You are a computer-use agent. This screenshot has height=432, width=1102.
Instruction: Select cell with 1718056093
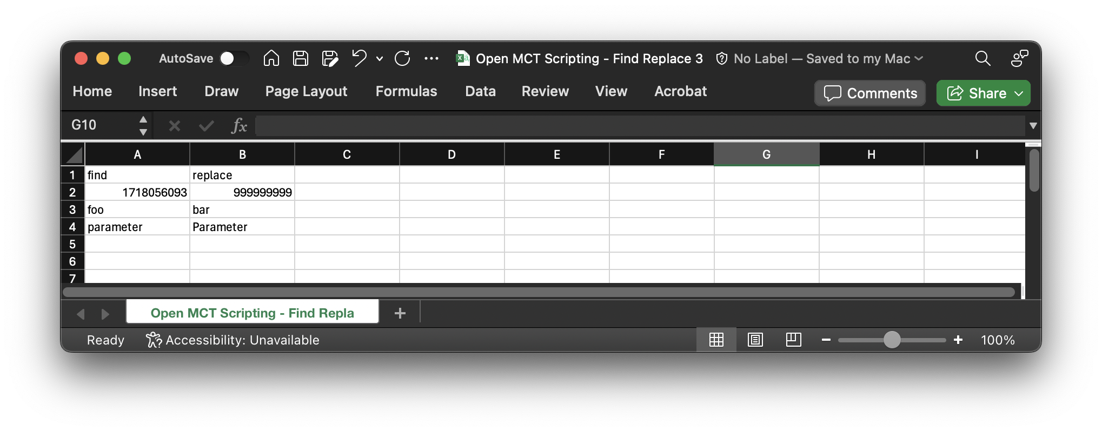click(137, 192)
